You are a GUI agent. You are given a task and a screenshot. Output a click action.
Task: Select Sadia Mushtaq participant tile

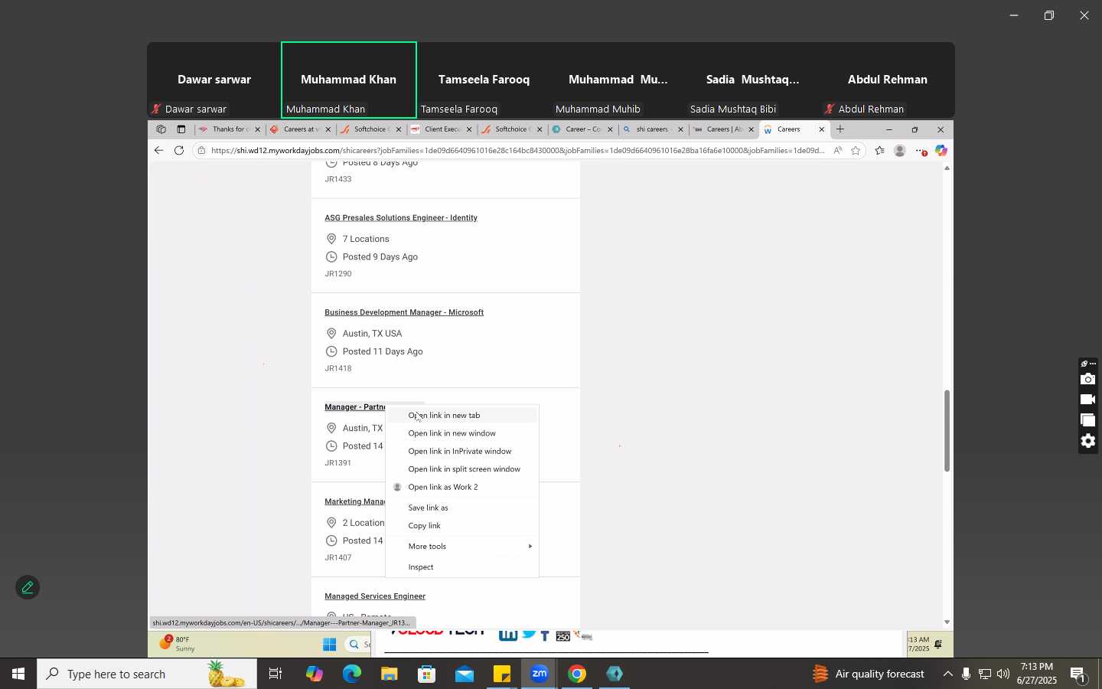pos(753,80)
